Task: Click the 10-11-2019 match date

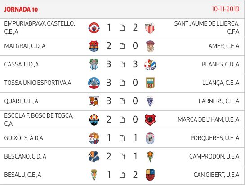Action: [225, 9]
